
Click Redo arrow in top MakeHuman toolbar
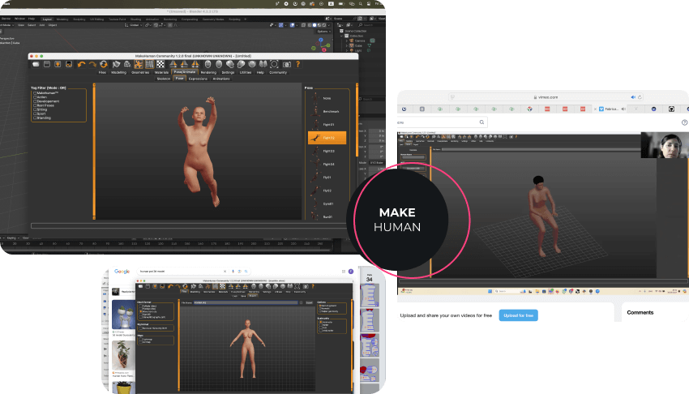tap(92, 65)
